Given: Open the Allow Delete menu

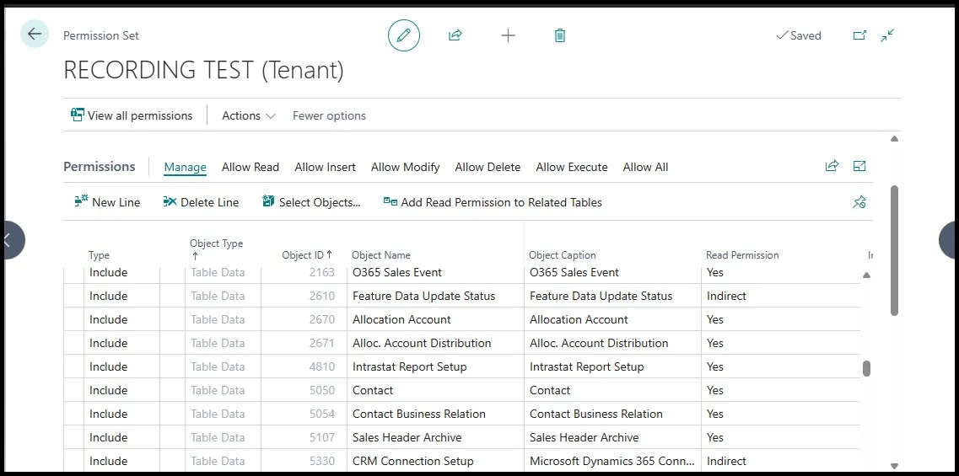Looking at the screenshot, I should (488, 168).
